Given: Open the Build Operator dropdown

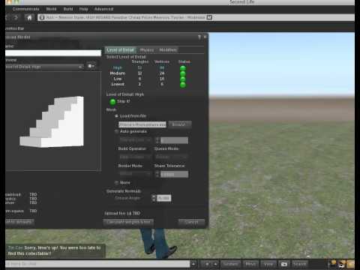Looking at the screenshot, I should pos(136,157).
